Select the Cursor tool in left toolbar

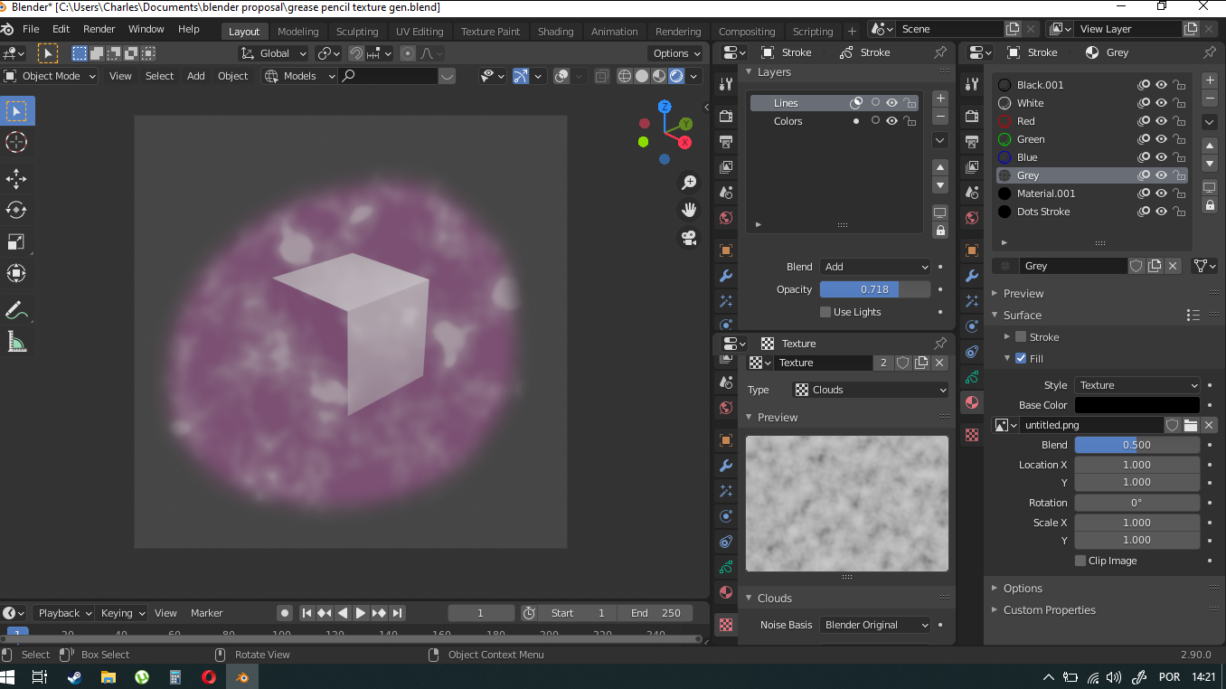pos(16,142)
